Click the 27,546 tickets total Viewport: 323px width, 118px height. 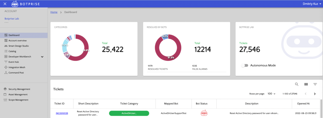click(x=250, y=50)
